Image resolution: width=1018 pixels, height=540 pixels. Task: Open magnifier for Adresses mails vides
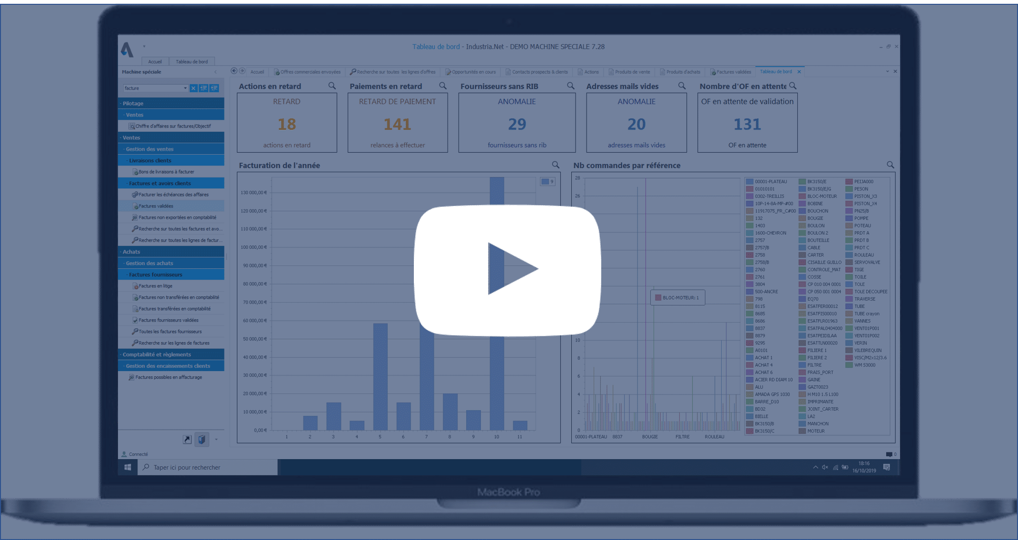tap(682, 86)
